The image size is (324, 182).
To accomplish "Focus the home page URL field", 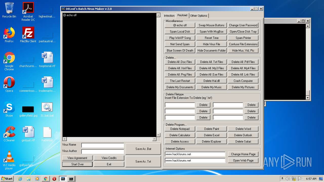I will (195, 154).
